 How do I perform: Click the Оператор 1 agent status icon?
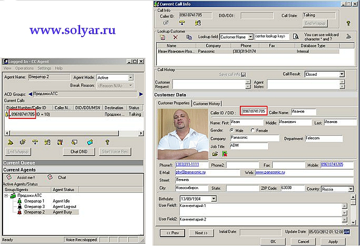point(20,201)
